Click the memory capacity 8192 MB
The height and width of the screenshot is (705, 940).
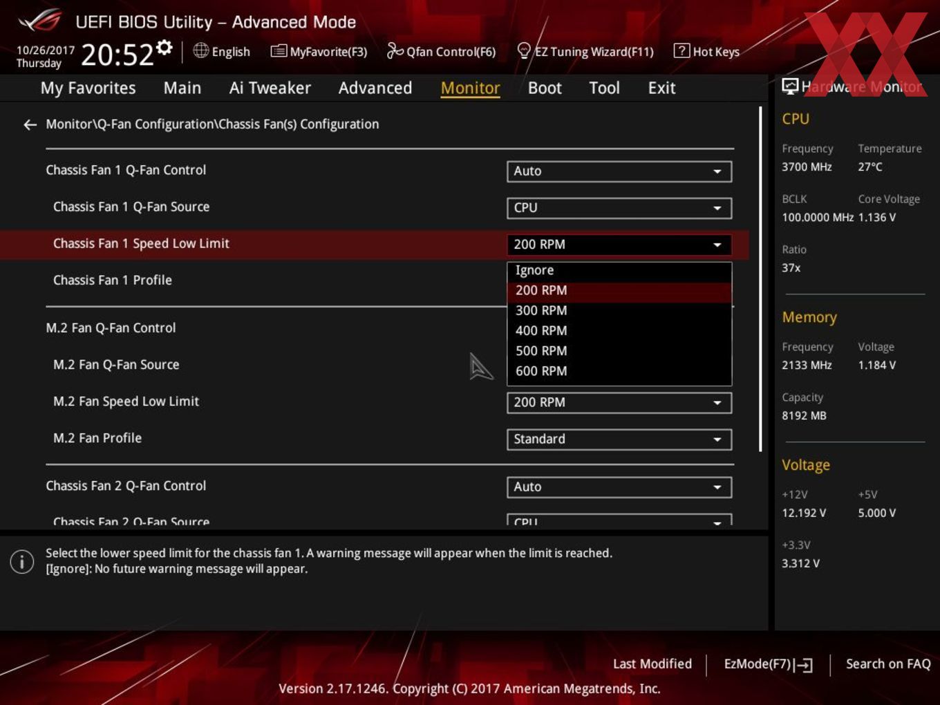[x=804, y=415]
